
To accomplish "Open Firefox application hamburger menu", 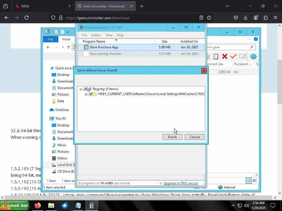I will [x=275, y=18].
